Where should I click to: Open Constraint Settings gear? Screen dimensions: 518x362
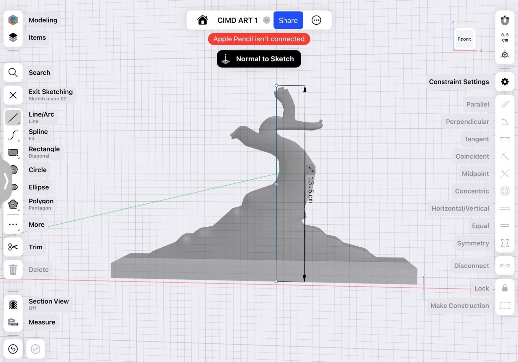[x=505, y=82]
